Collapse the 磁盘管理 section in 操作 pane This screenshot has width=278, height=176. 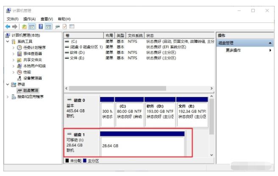pos(270,43)
